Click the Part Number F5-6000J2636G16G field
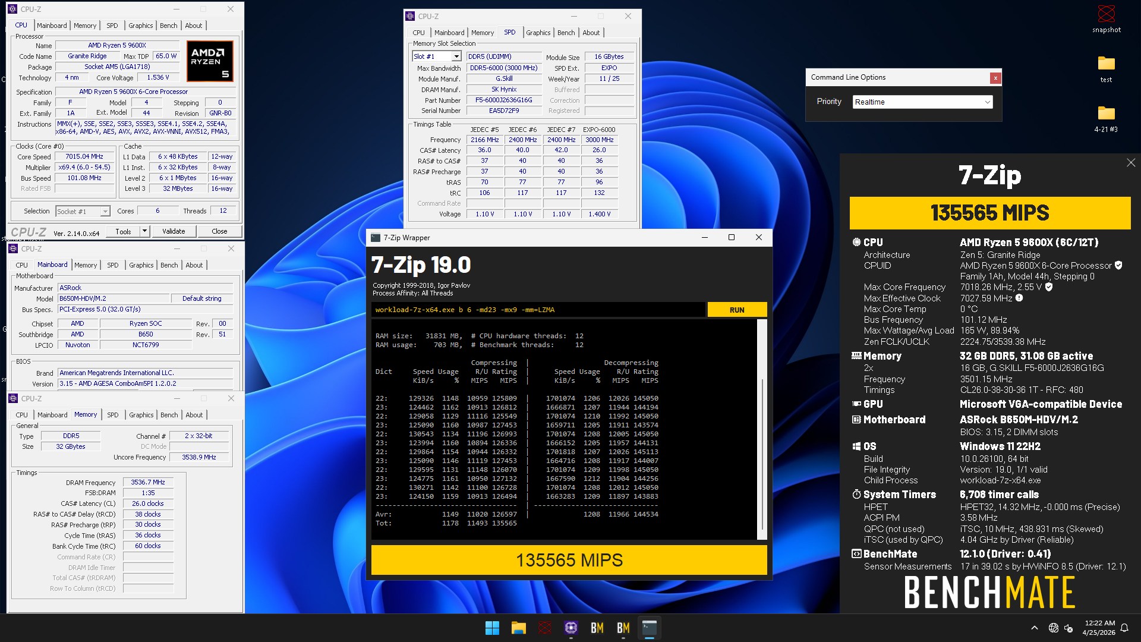The width and height of the screenshot is (1141, 642). coord(503,100)
